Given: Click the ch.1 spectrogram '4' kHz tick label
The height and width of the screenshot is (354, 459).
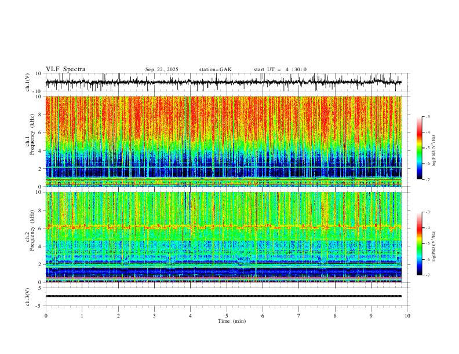Looking at the screenshot, I should pyautogui.click(x=40, y=151).
